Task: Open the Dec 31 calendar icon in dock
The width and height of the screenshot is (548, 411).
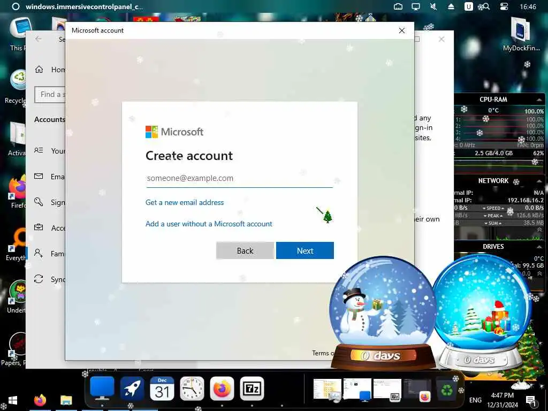Action: [x=162, y=389]
